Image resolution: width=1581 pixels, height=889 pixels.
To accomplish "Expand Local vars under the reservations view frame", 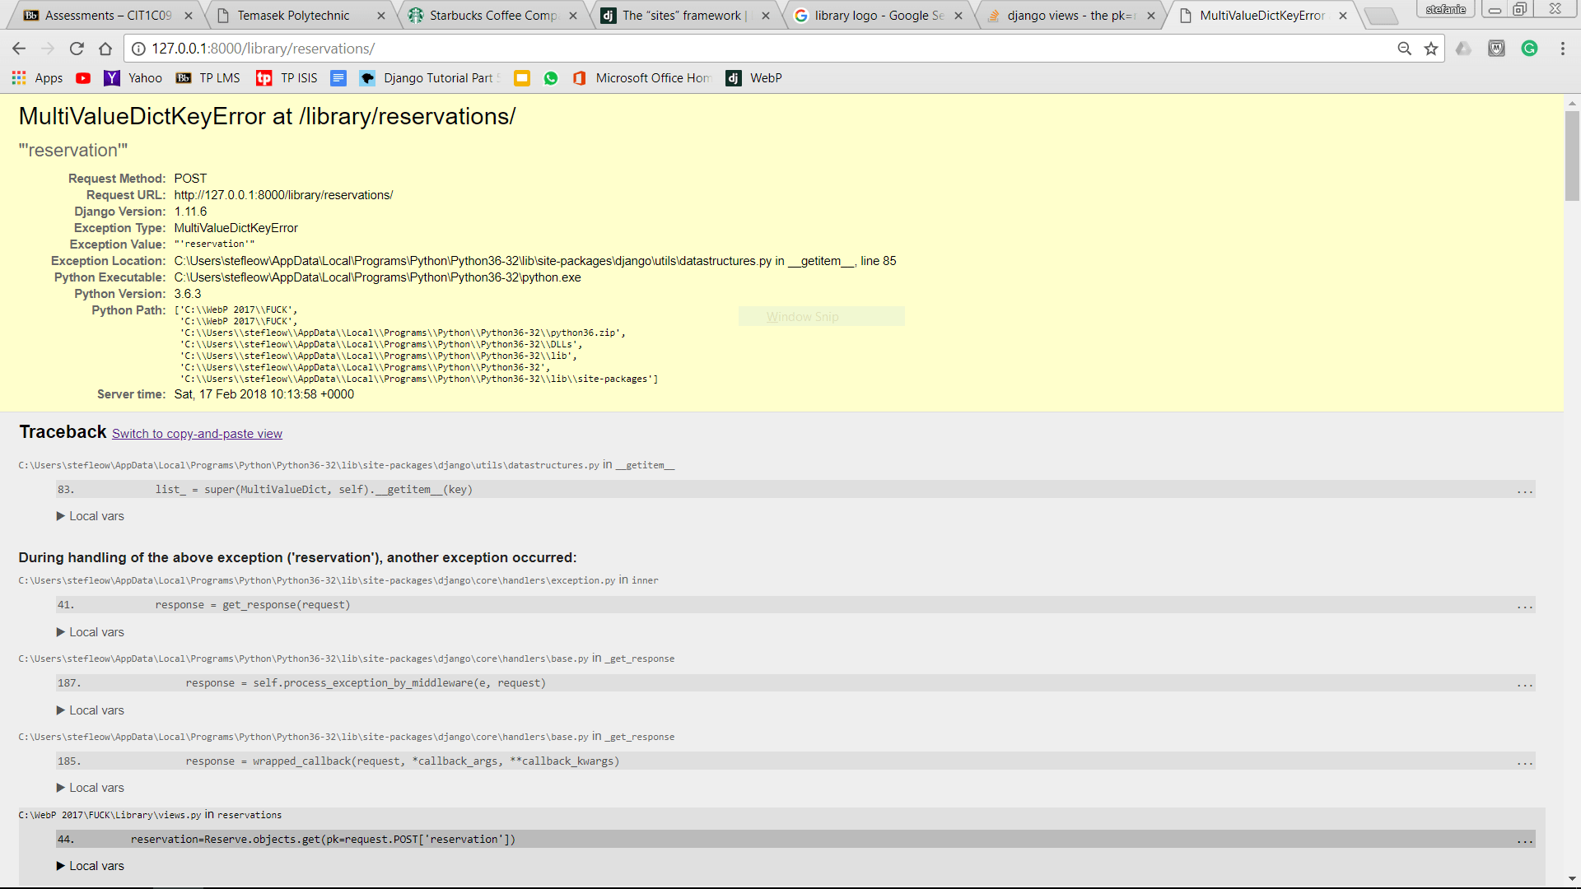I will [90, 865].
